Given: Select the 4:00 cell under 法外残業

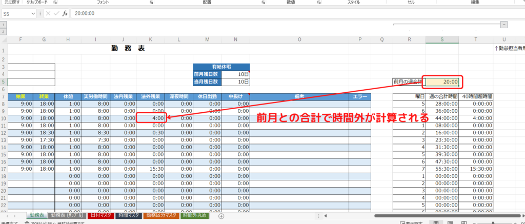Looking at the screenshot, I should (x=150, y=118).
